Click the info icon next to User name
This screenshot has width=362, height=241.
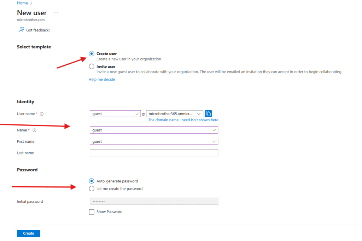coord(42,114)
